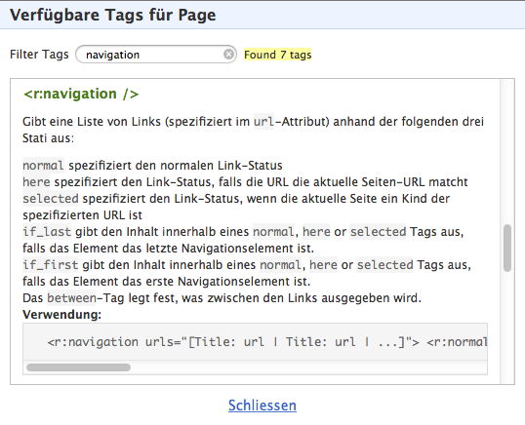Click the 'if_last' code keyword
Viewport: 525px width, 425px height.
(x=47, y=232)
